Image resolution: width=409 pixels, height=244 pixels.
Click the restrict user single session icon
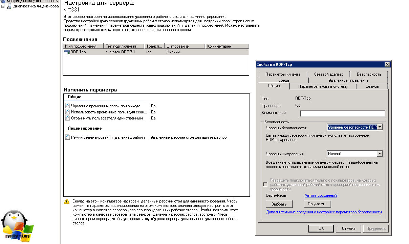click(x=67, y=118)
